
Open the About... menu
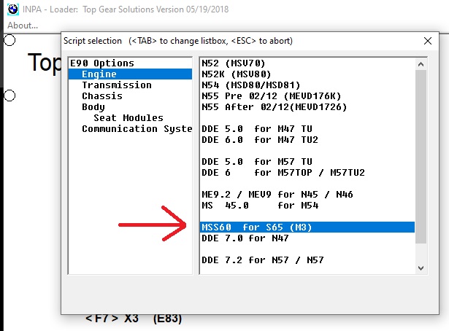pos(23,26)
